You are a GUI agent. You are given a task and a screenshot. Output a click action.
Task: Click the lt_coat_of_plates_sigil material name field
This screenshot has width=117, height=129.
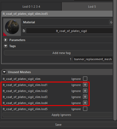[x=69, y=31]
